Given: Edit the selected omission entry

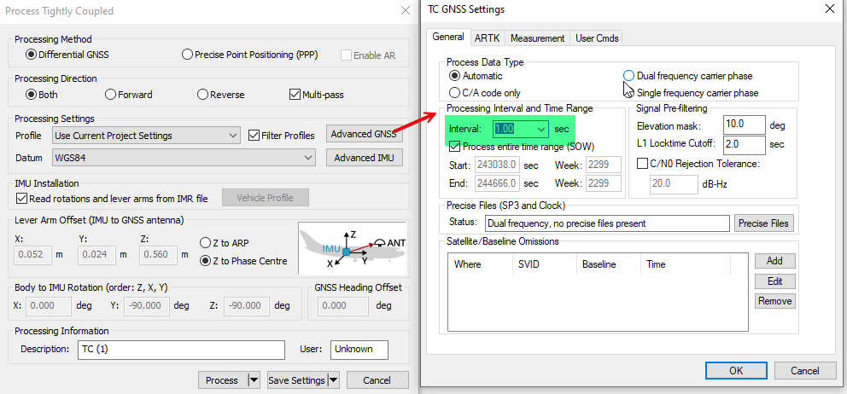Looking at the screenshot, I should click(x=775, y=281).
